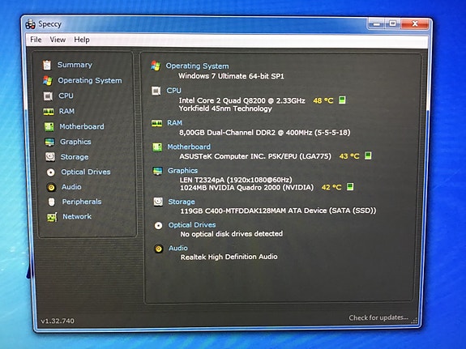This screenshot has width=466, height=349.
Task: Click the Audio speaker icon in sidebar
Action: click(x=51, y=187)
